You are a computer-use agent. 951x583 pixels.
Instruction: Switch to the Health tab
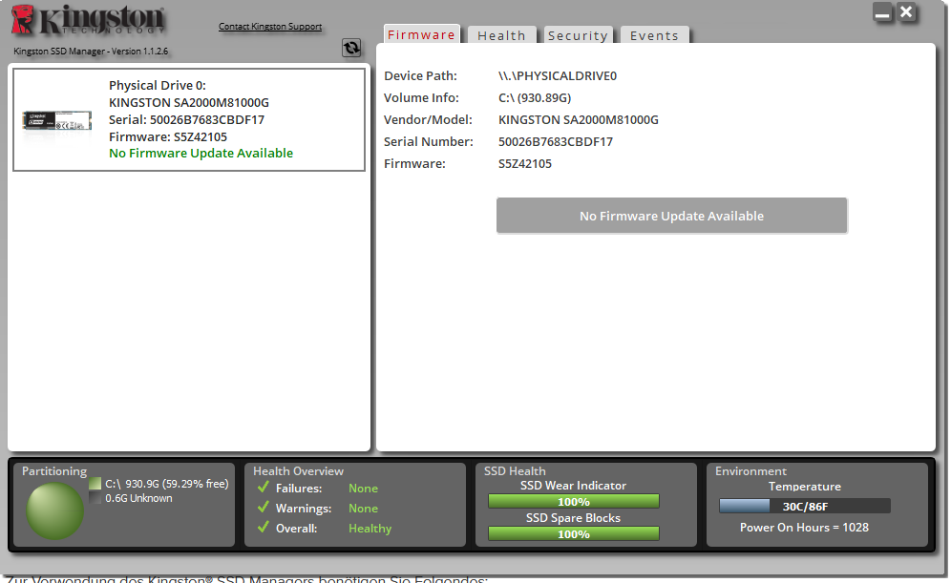(501, 34)
